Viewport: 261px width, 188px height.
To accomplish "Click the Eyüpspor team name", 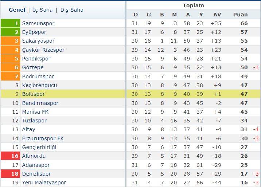I will 34,32.
